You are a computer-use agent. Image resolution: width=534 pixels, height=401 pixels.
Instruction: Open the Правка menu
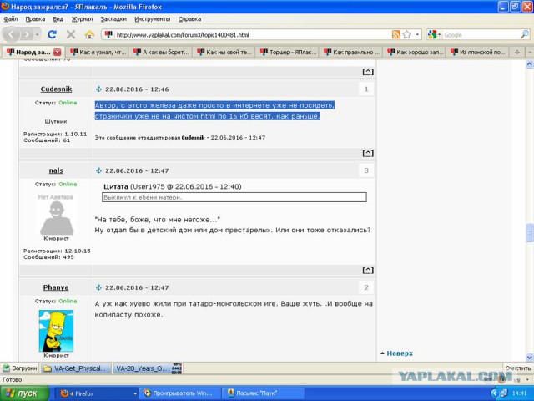click(x=35, y=19)
